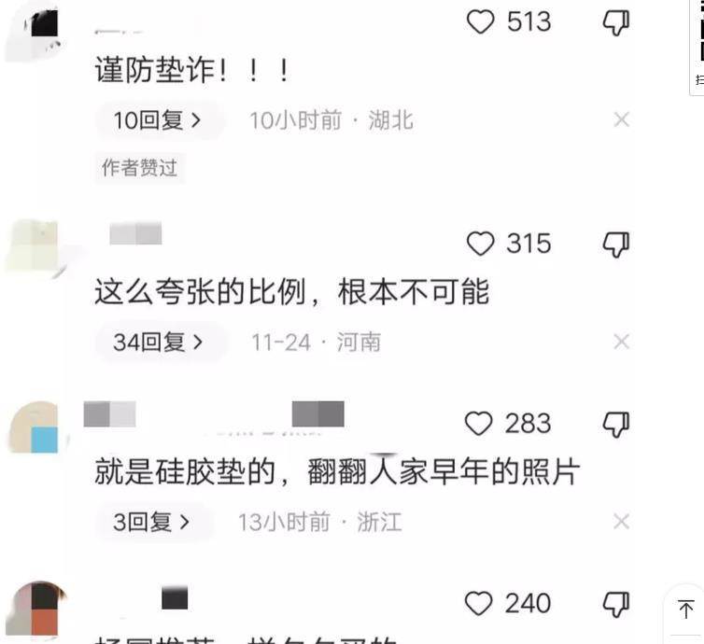Screen dimensions: 704x644
Task: Like the comment with 240 likes
Action: coord(479,603)
